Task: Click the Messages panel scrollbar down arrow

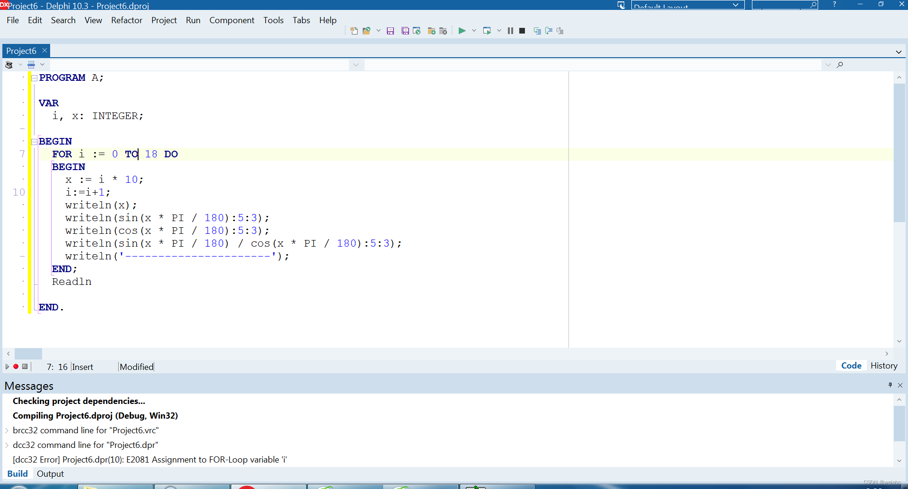Action: point(899,461)
